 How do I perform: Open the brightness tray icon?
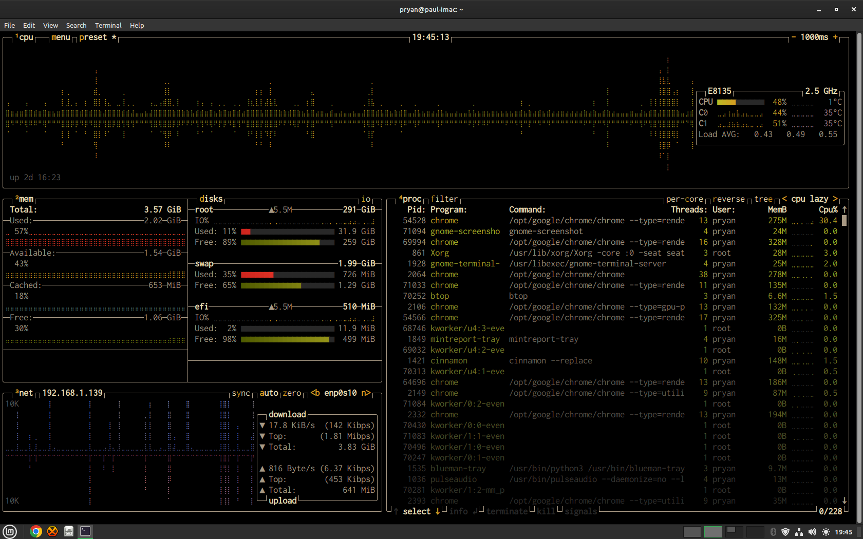click(x=826, y=532)
